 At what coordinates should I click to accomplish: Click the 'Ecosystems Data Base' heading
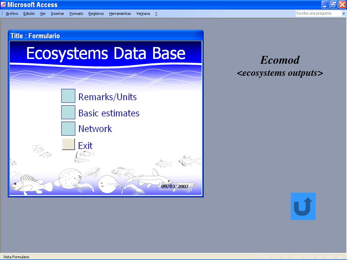[106, 53]
